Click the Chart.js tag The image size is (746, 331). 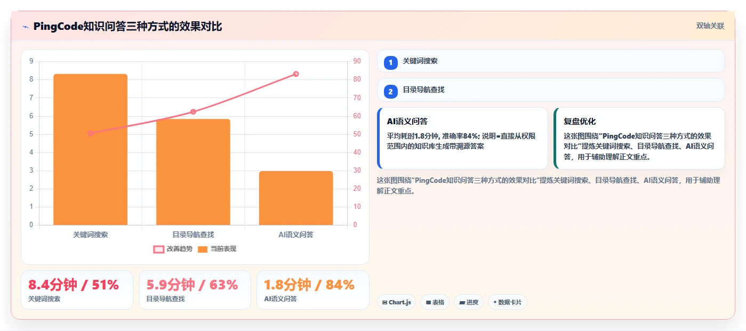pyautogui.click(x=396, y=302)
